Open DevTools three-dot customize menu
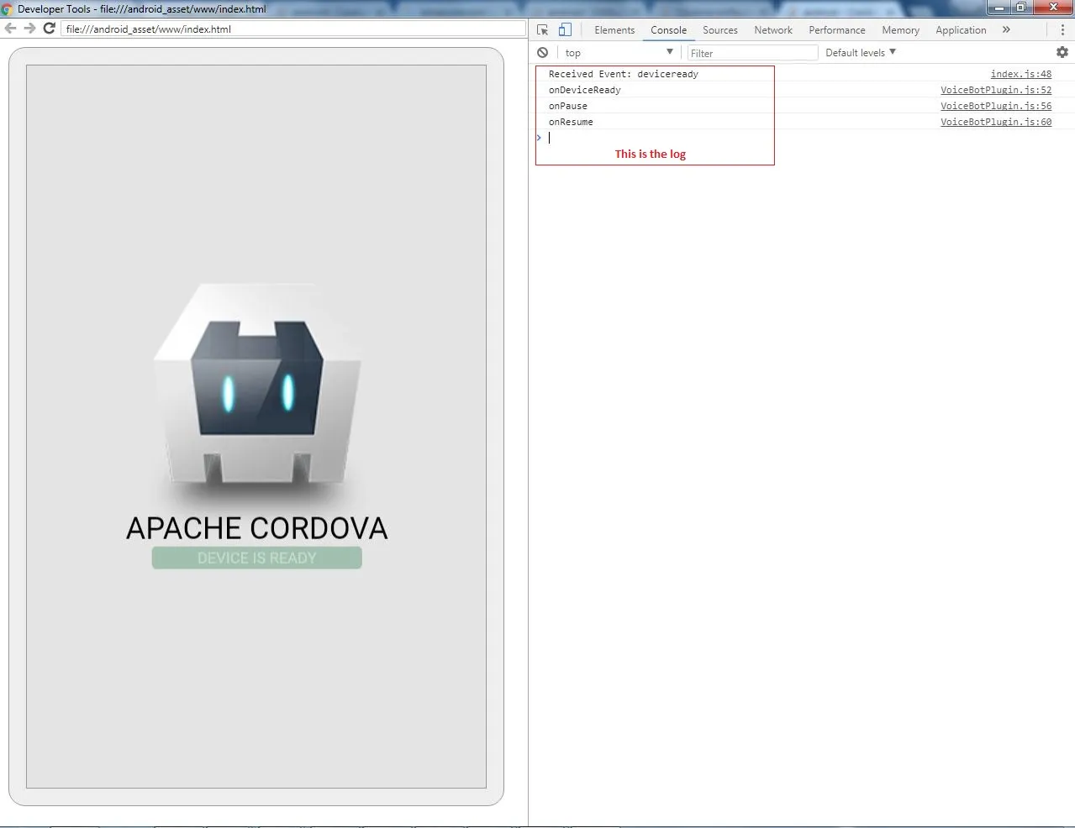1075x828 pixels. 1062,29
